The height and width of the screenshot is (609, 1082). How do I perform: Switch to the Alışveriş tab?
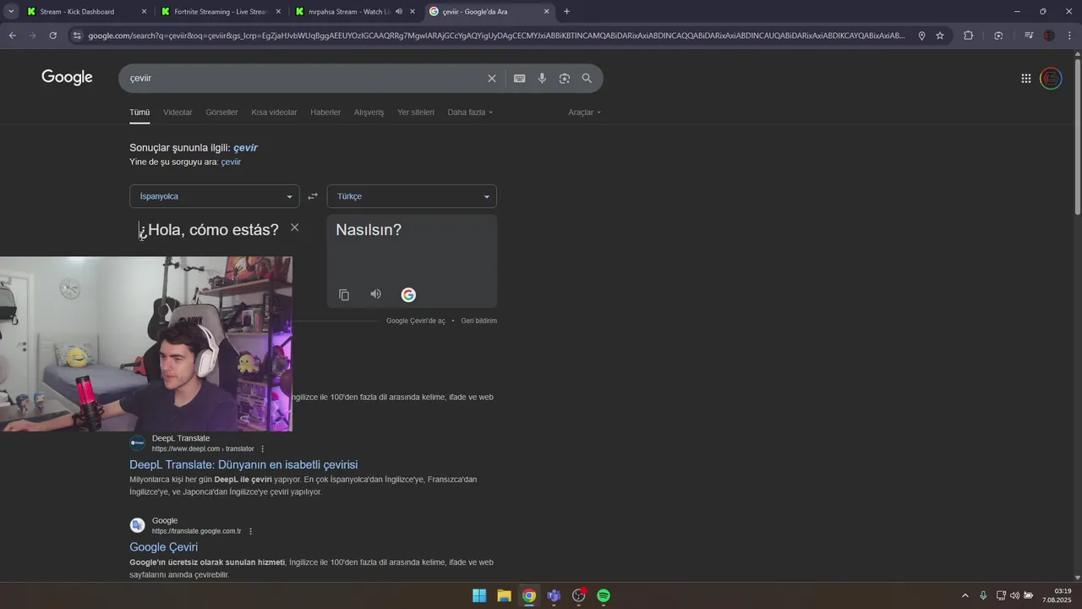pos(369,112)
